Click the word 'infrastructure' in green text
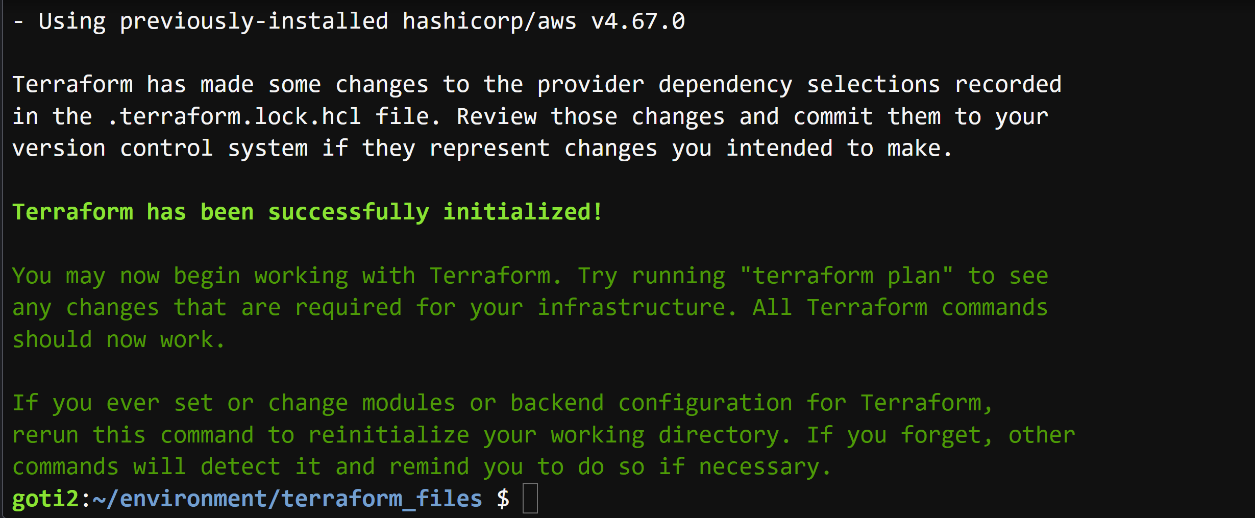Viewport: 1255px width, 518px height. (x=631, y=308)
